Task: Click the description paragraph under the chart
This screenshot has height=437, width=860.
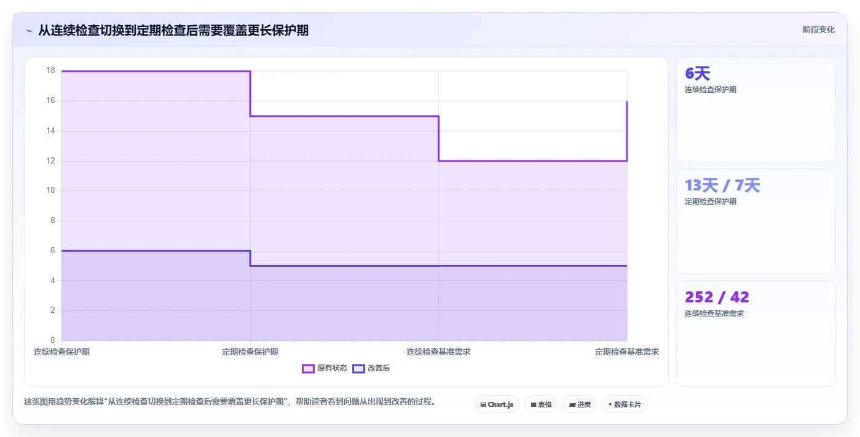Action: tap(230, 402)
